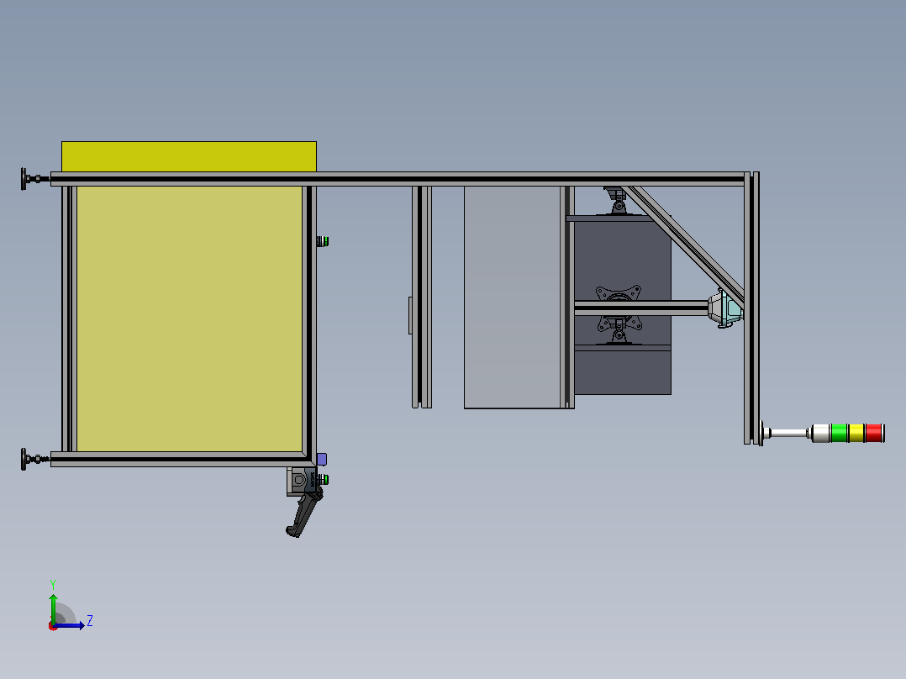Select the green button next to the latch housing

click(323, 479)
